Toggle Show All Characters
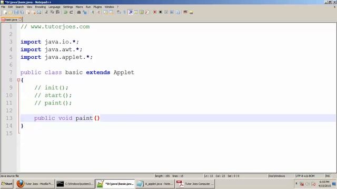The width and height of the screenshot is (337, 189). [124, 12]
